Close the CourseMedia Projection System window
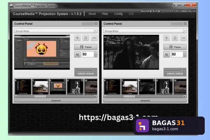The width and height of the screenshot is (210, 140). pos(191,5)
